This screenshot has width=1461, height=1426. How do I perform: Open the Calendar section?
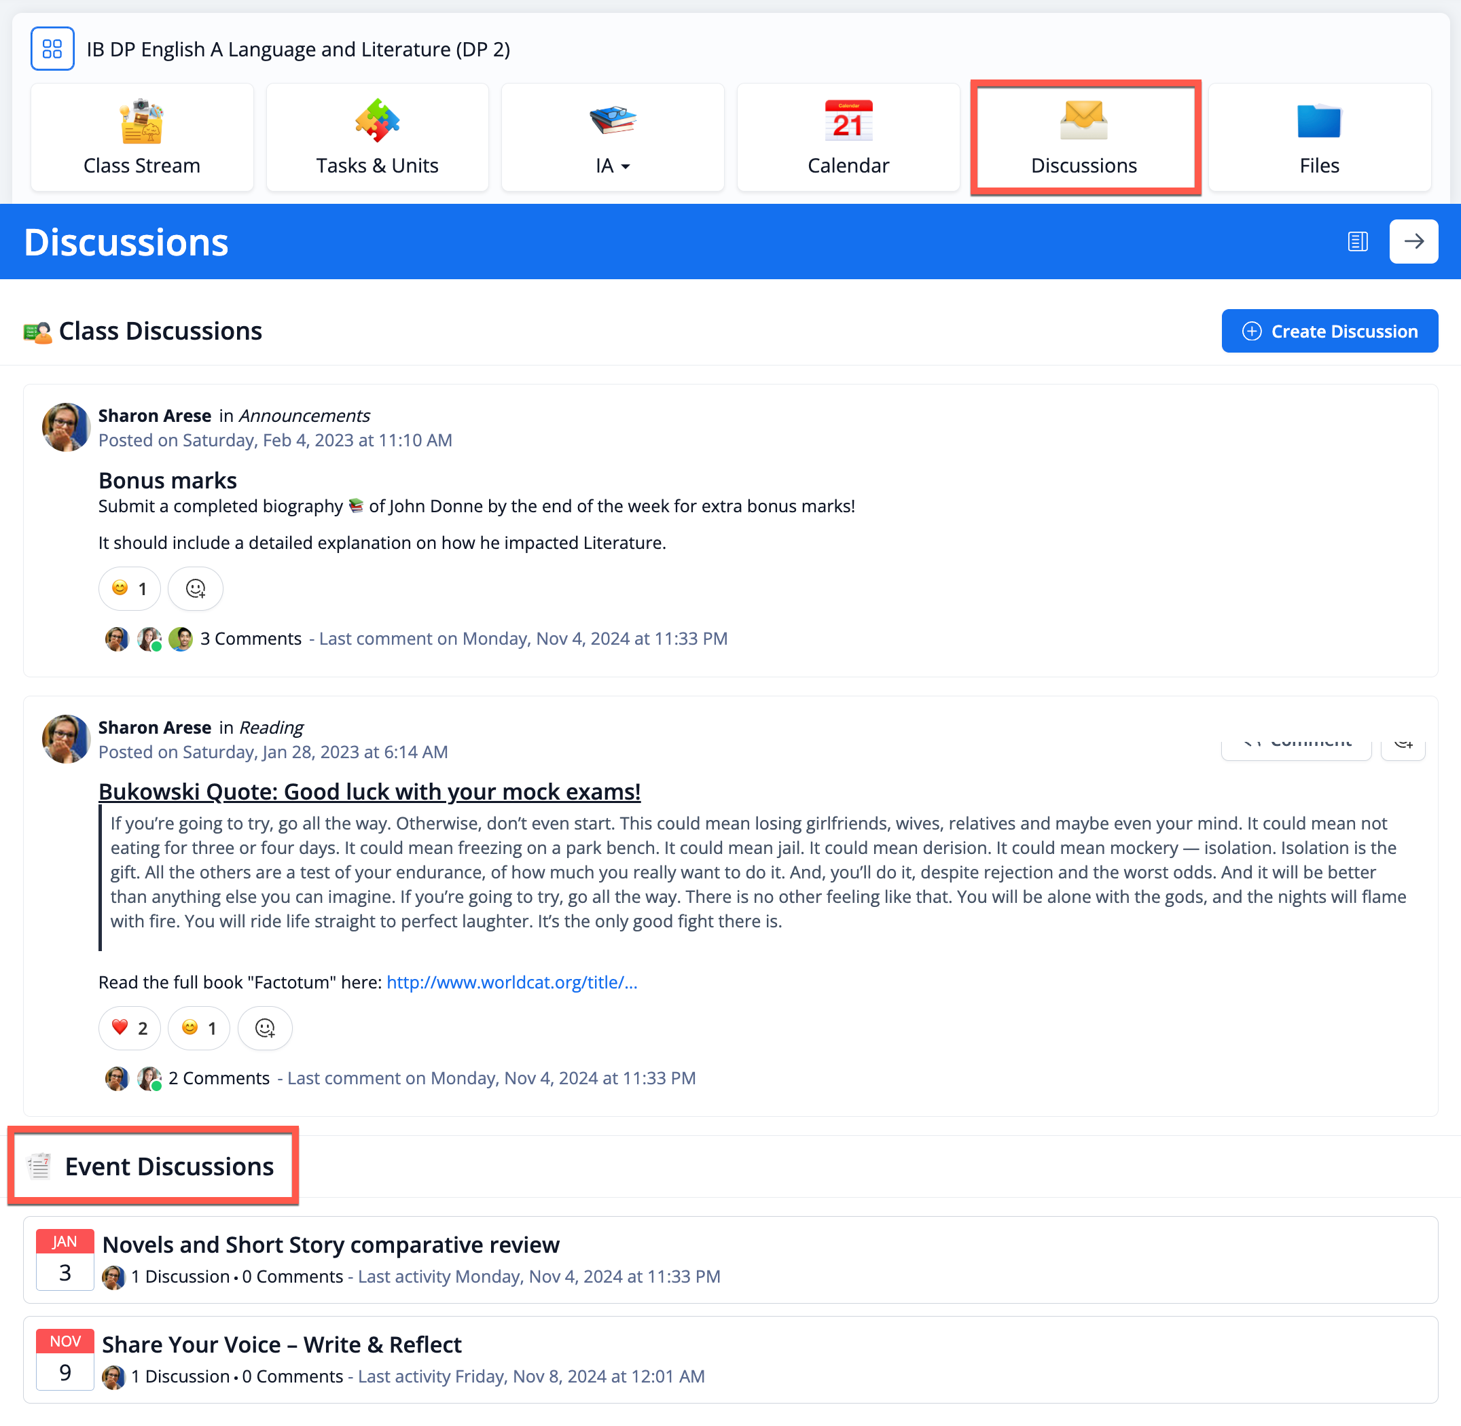pyautogui.click(x=848, y=137)
